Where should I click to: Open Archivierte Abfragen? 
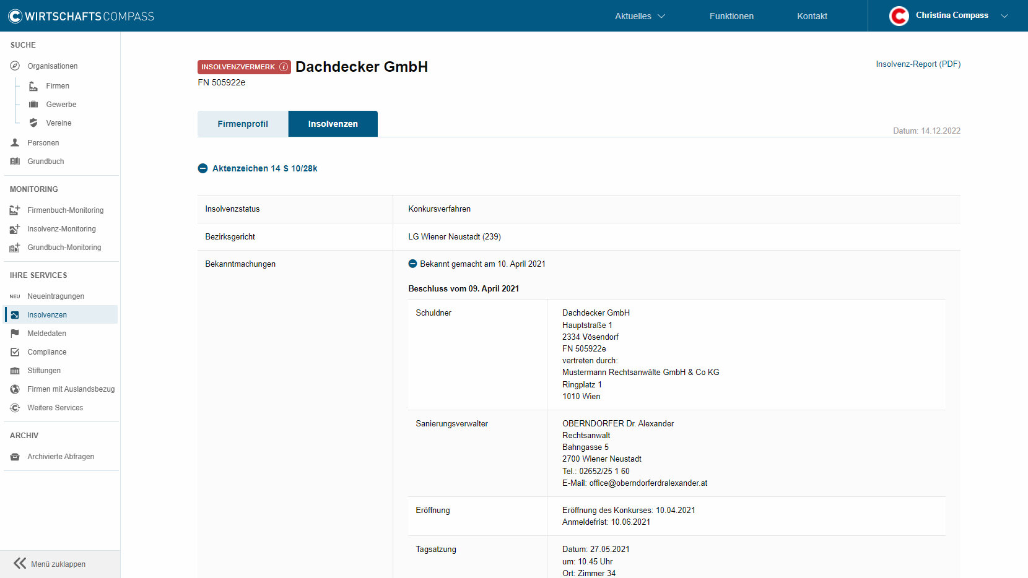coord(61,457)
